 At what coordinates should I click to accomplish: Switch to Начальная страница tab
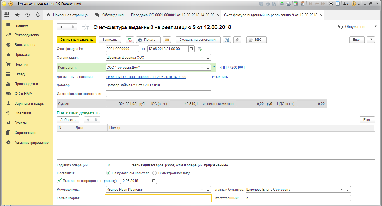[67, 15]
